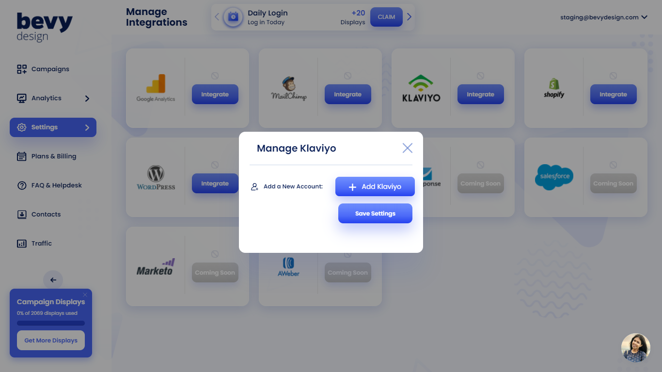Viewport: 662px width, 372px height.
Task: Go to Plans & Billing
Action: 53,156
